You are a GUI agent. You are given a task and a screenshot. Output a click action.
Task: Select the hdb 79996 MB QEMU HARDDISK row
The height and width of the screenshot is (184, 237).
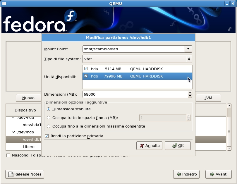click(137, 76)
